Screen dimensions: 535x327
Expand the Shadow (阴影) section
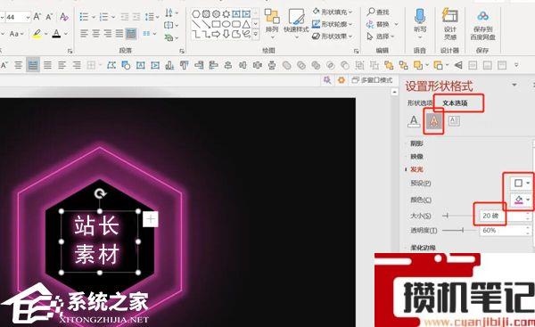416,143
